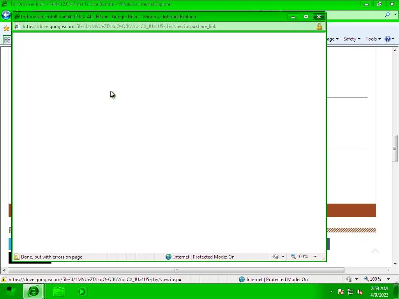Click popup blocker icon in background status bar
This screenshot has height=299, width=399.
[x=349, y=279]
